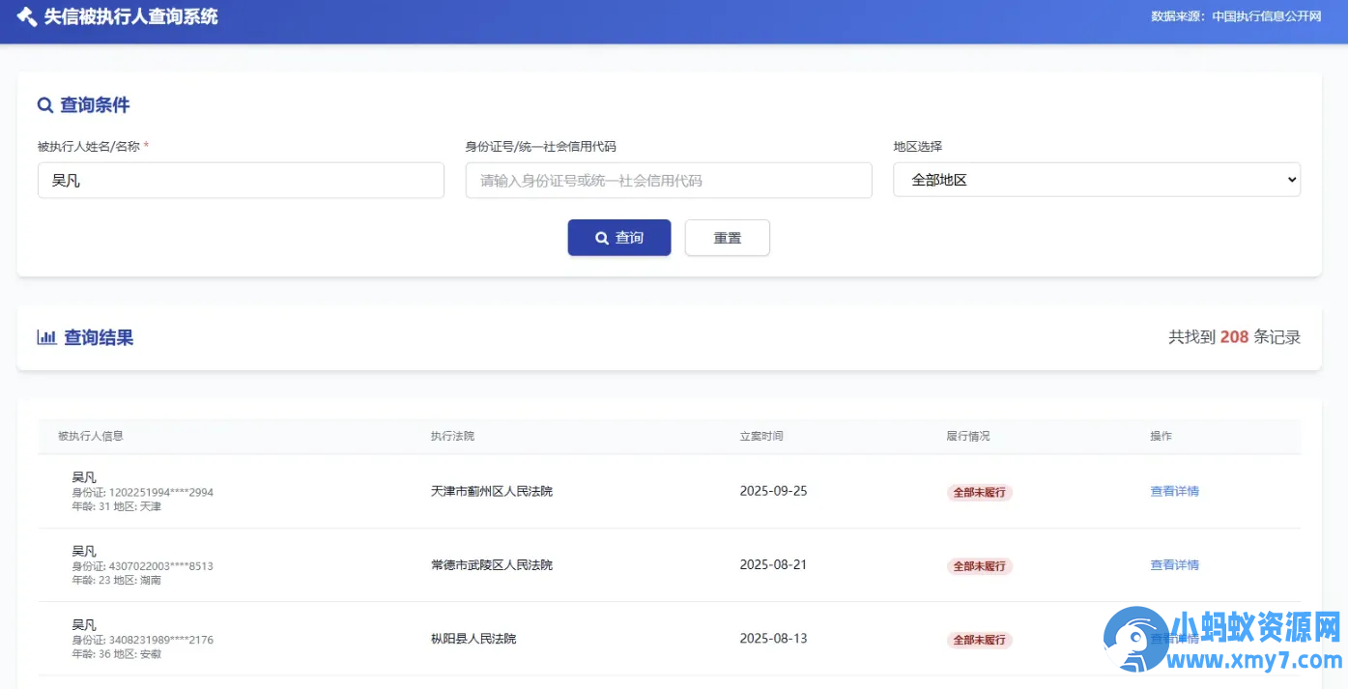Click the 数据来源 source text in header
The height and width of the screenshot is (689, 1348).
point(1235,15)
